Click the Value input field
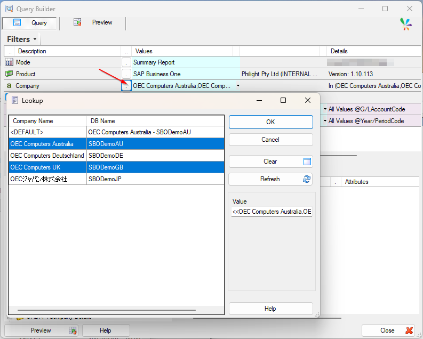The width and height of the screenshot is (423, 339). [x=272, y=212]
